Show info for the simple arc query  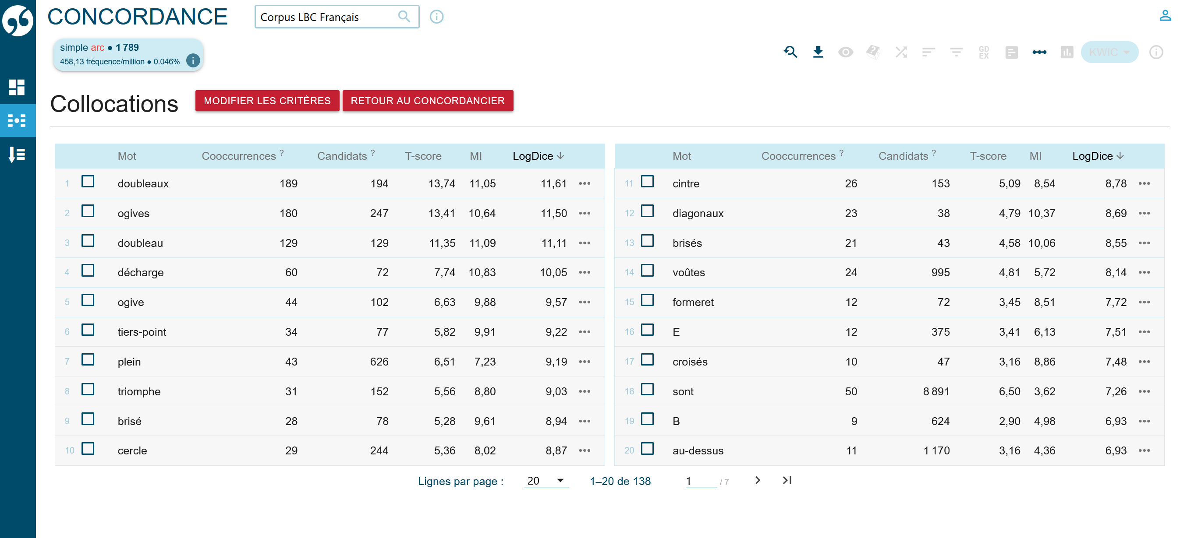pyautogui.click(x=193, y=60)
